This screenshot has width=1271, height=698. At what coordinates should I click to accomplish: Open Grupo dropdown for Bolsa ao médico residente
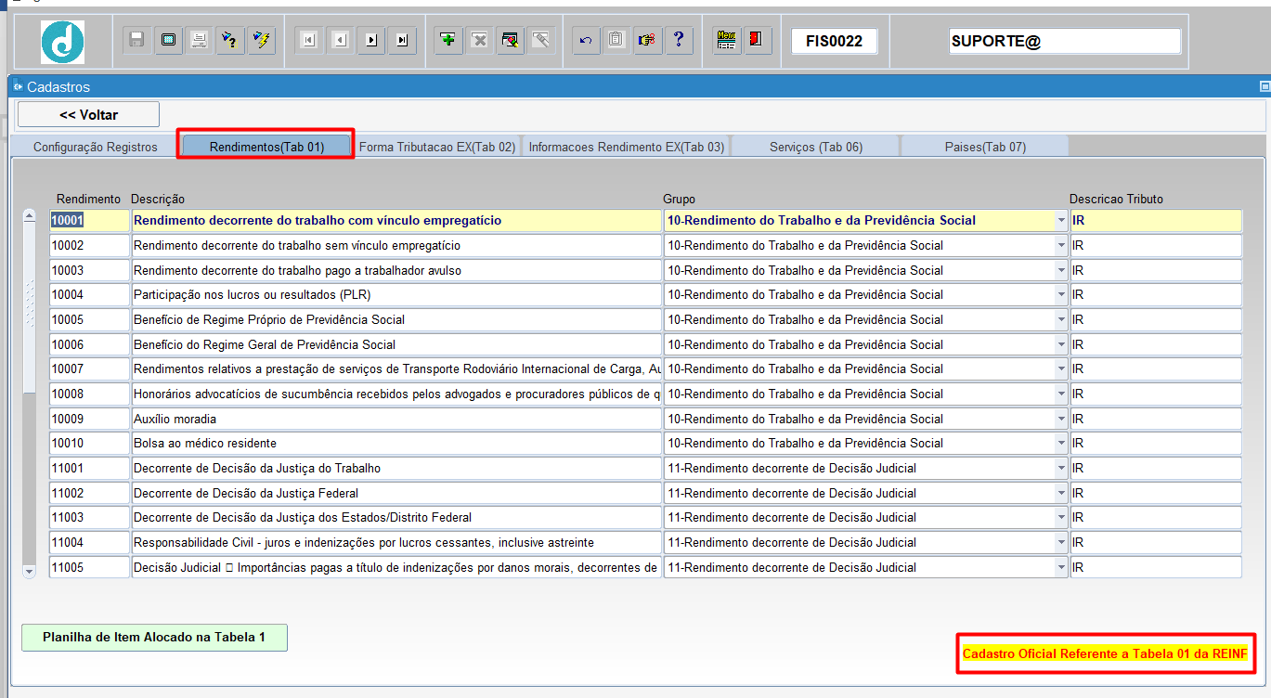pos(1061,444)
